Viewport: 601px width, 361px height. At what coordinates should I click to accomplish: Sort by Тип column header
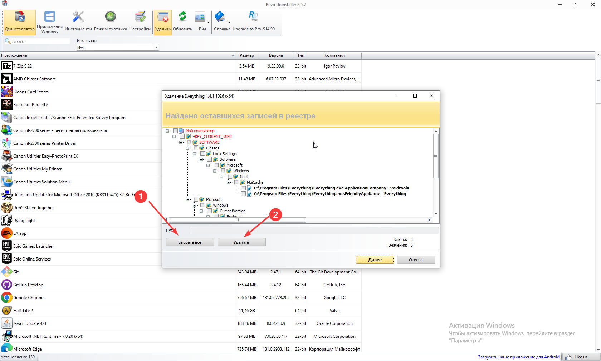[301, 55]
